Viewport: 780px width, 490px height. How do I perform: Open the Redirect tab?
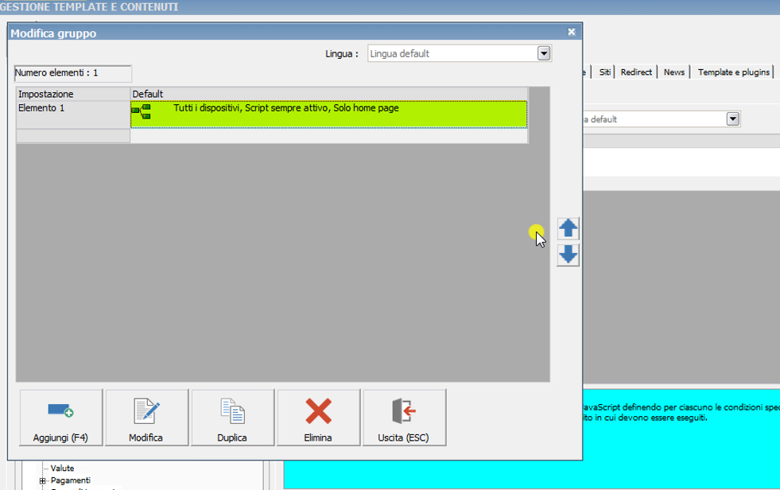pyautogui.click(x=636, y=72)
